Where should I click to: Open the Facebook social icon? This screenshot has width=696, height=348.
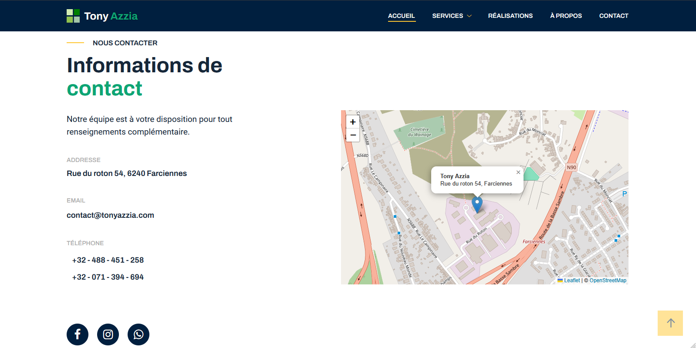coord(78,334)
